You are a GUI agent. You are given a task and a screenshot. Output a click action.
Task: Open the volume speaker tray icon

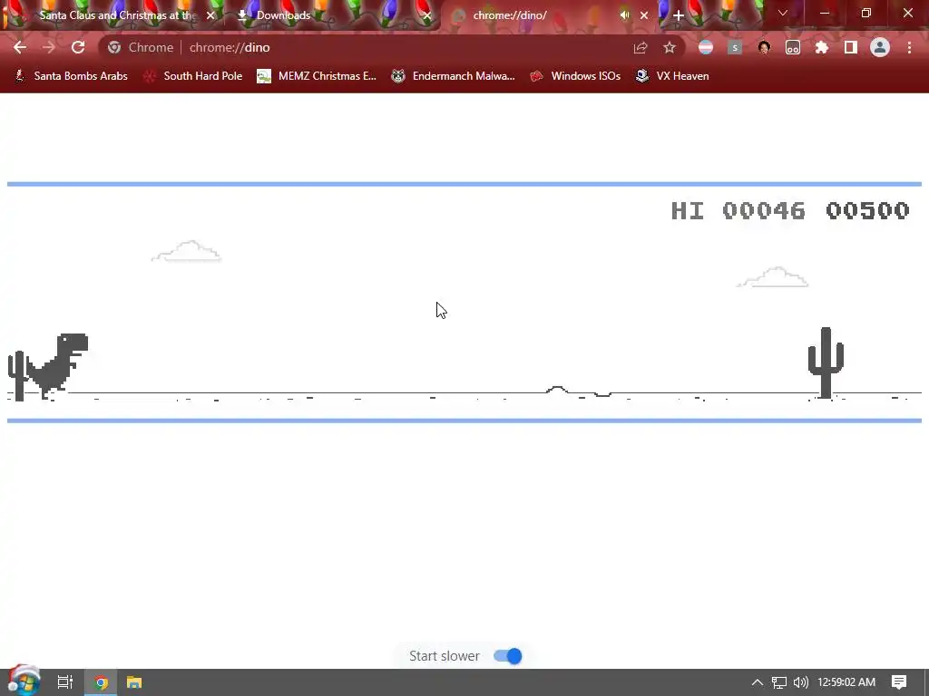click(801, 682)
